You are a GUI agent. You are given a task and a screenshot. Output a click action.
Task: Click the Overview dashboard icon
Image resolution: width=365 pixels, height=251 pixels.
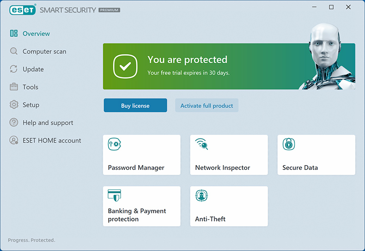14,34
